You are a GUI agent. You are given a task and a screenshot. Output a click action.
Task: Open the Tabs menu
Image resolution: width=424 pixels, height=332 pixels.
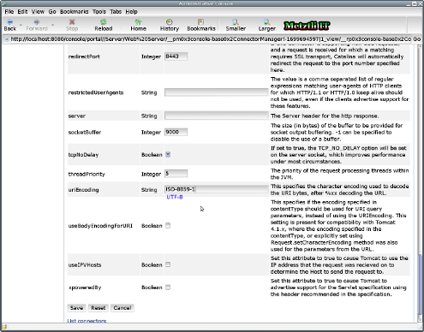point(116,12)
